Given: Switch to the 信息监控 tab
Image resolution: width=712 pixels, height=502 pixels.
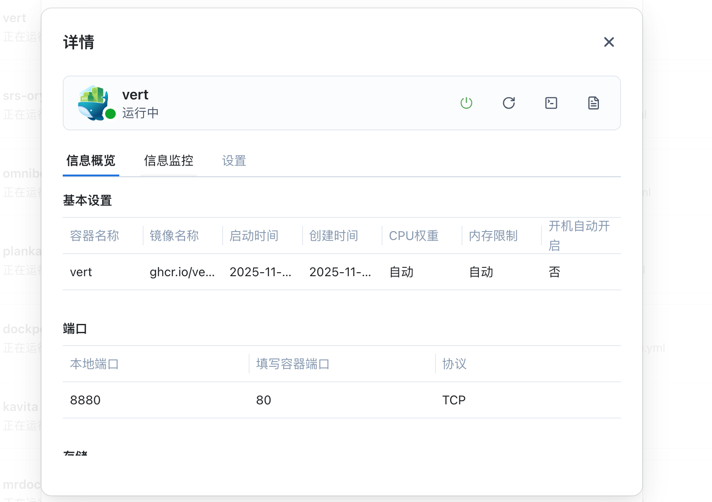Looking at the screenshot, I should click(168, 161).
